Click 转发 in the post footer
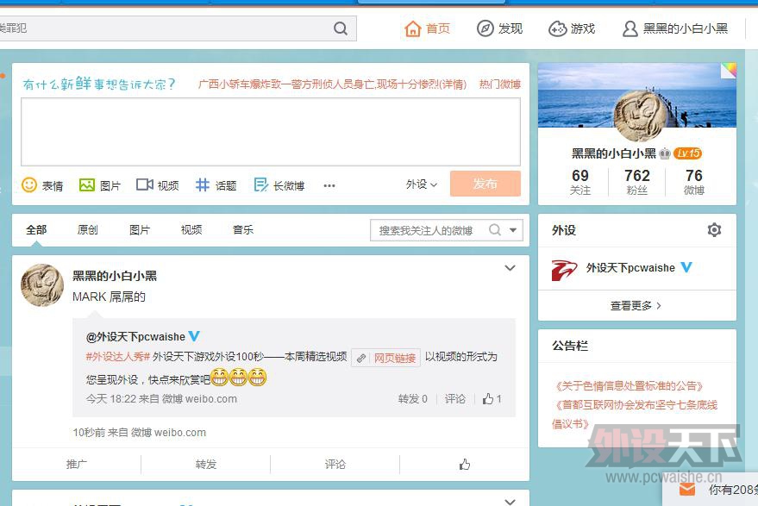The width and height of the screenshot is (758, 506). tap(206, 465)
